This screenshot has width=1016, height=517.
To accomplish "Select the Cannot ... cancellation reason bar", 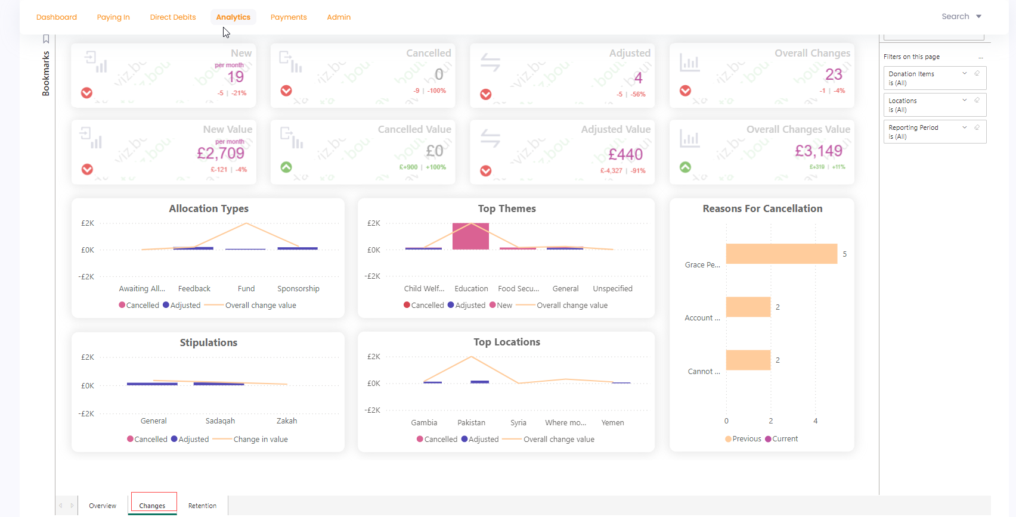I will (748, 360).
